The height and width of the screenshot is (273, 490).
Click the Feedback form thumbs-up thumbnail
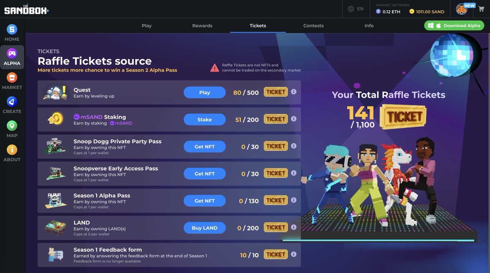(55, 255)
